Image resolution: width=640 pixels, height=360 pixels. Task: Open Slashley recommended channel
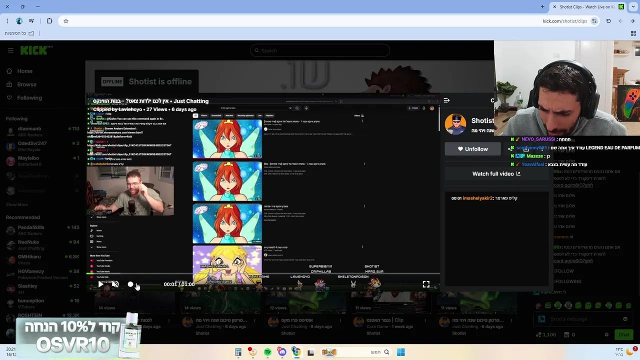point(42,288)
